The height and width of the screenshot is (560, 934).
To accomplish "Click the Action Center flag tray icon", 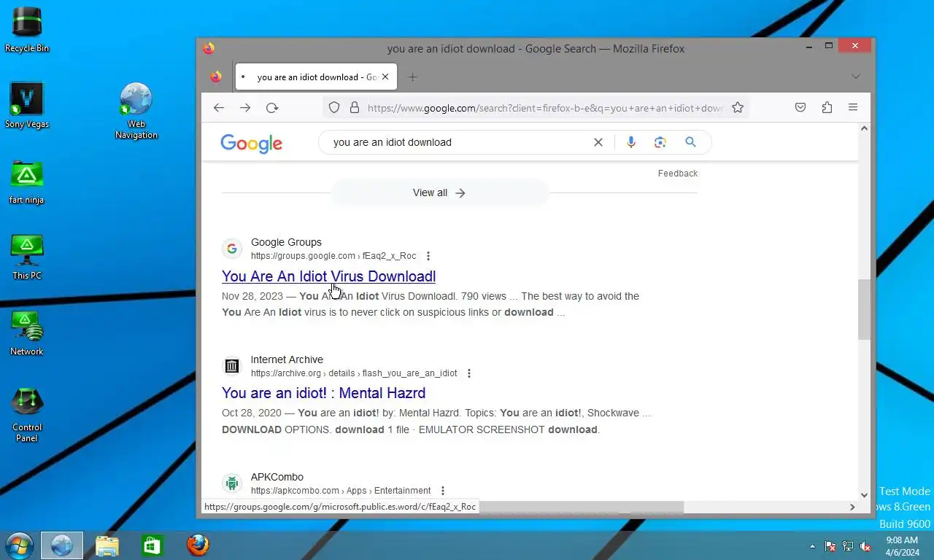I will coord(830,546).
